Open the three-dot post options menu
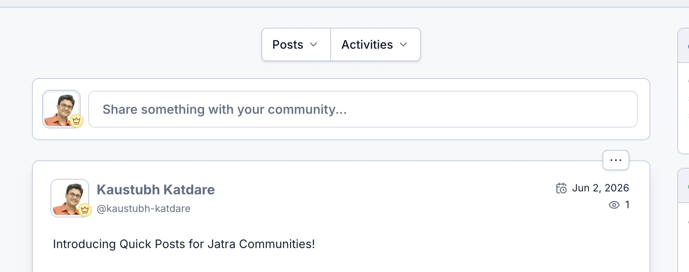The height and width of the screenshot is (272, 689). (x=616, y=160)
